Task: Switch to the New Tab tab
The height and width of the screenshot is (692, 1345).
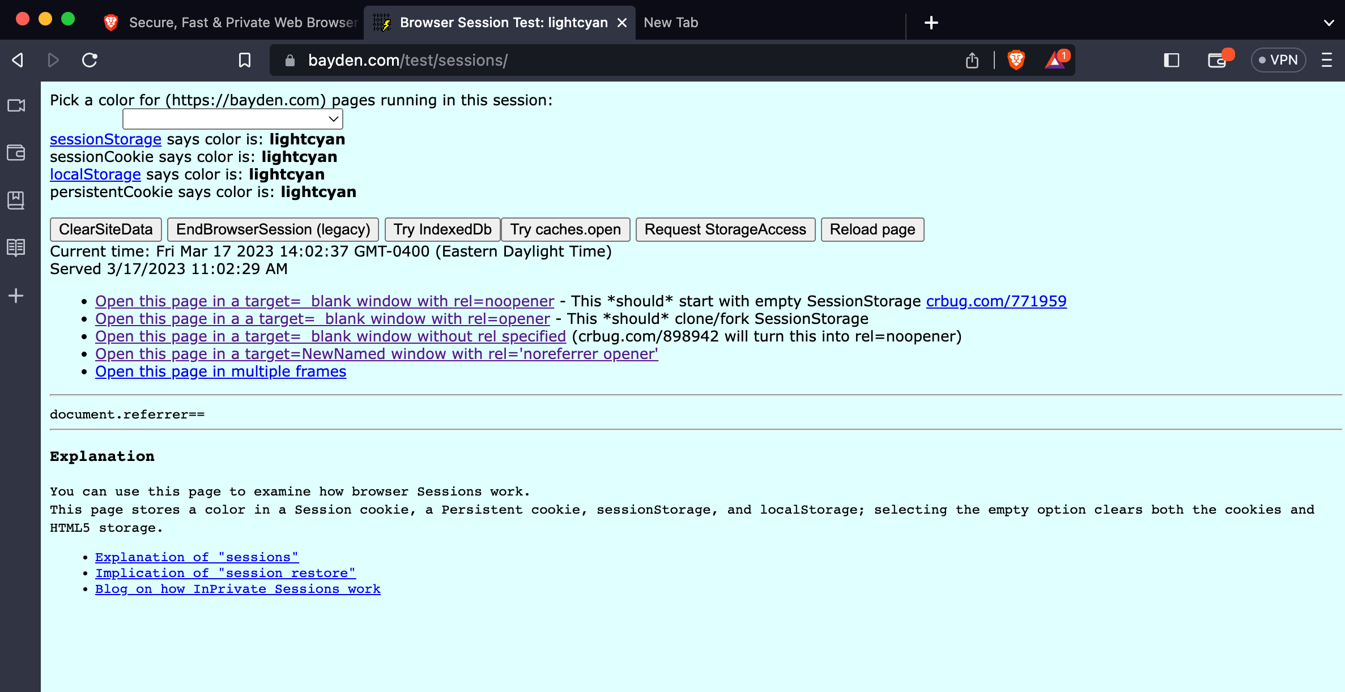Action: coord(671,23)
